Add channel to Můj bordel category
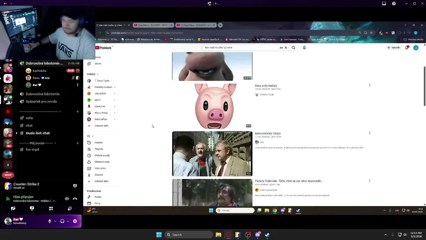 tap(78, 143)
